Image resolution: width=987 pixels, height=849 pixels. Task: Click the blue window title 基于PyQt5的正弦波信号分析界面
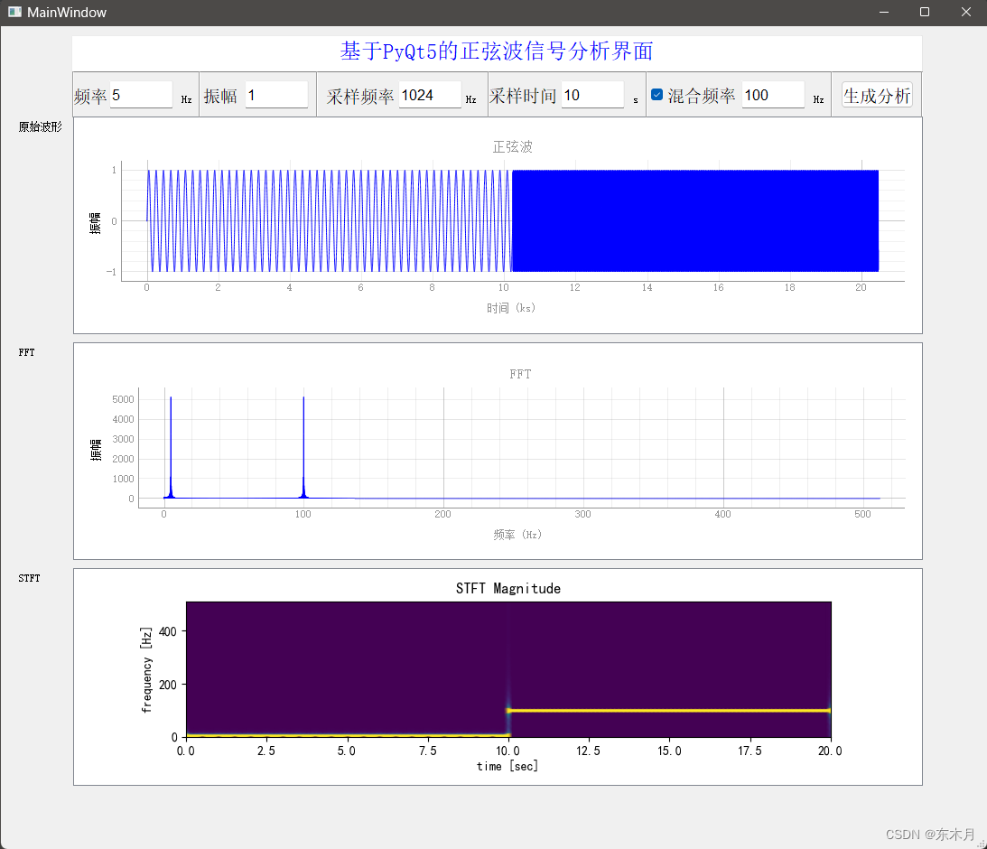tap(496, 50)
